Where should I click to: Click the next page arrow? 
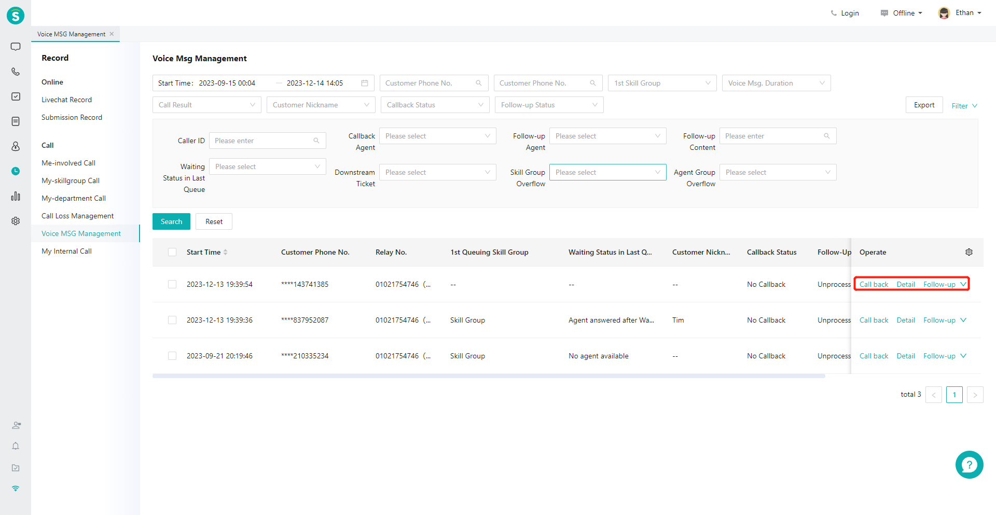click(975, 395)
